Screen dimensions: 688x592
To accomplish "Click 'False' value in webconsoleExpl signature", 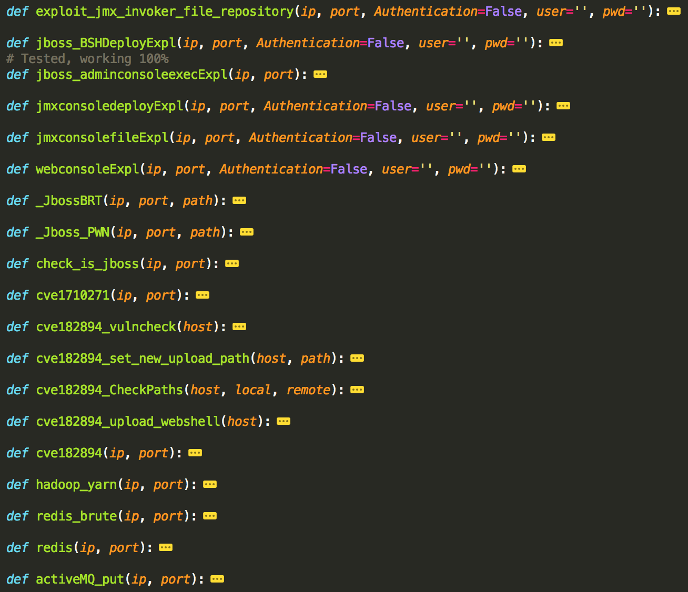I will (349, 169).
